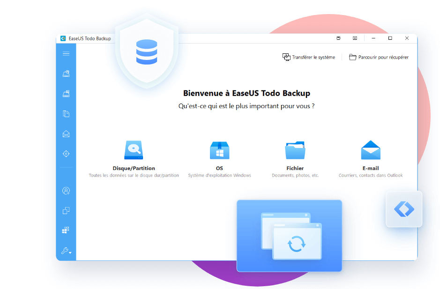Select the file backup sidebar icon
Image resolution: width=440 pixels, height=289 pixels.
[x=66, y=114]
